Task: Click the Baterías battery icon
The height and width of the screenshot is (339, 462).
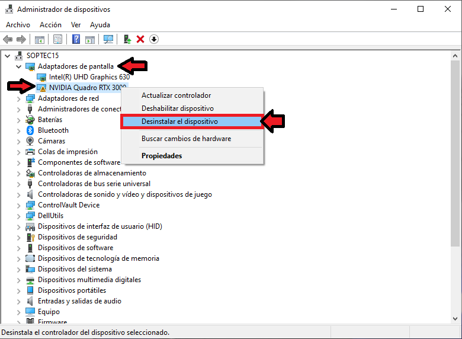Action: (x=30, y=120)
